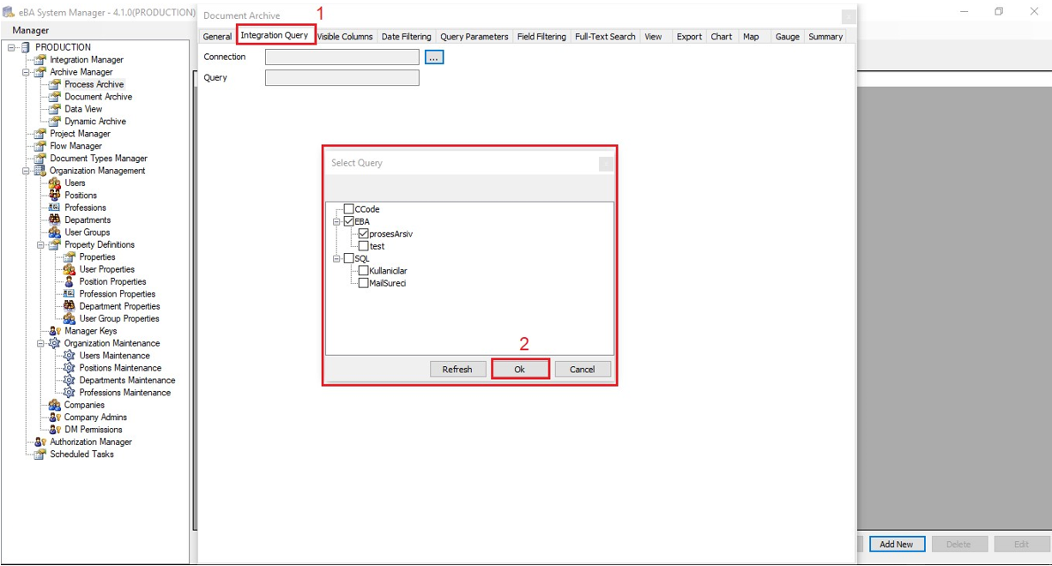
Task: Click the Manager Keys icon
Action: click(x=55, y=331)
